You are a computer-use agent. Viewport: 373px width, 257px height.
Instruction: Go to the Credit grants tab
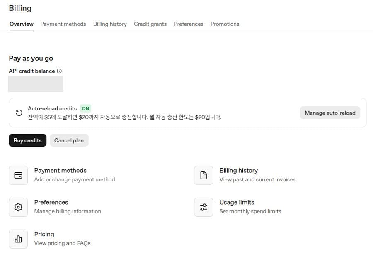coord(150,24)
